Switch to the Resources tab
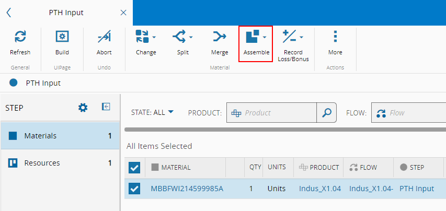The height and width of the screenshot is (211, 446). click(60, 163)
